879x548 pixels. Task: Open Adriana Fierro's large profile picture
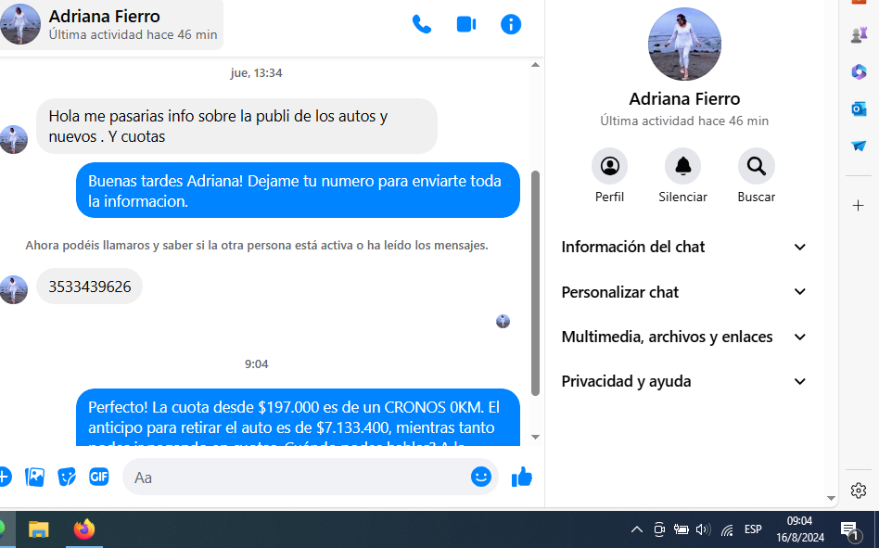click(x=684, y=45)
